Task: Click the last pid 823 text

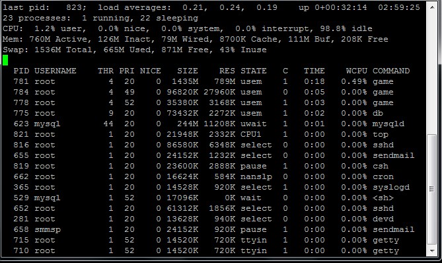Action: click(x=44, y=7)
